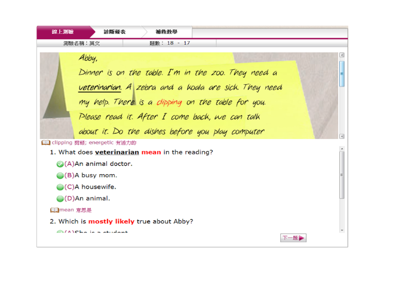Viewport: 411px width, 284px height.
Task: Open the 診斷報表 tab
Action: pos(115,32)
